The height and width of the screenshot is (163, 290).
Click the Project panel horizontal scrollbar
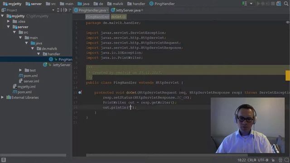33,155
